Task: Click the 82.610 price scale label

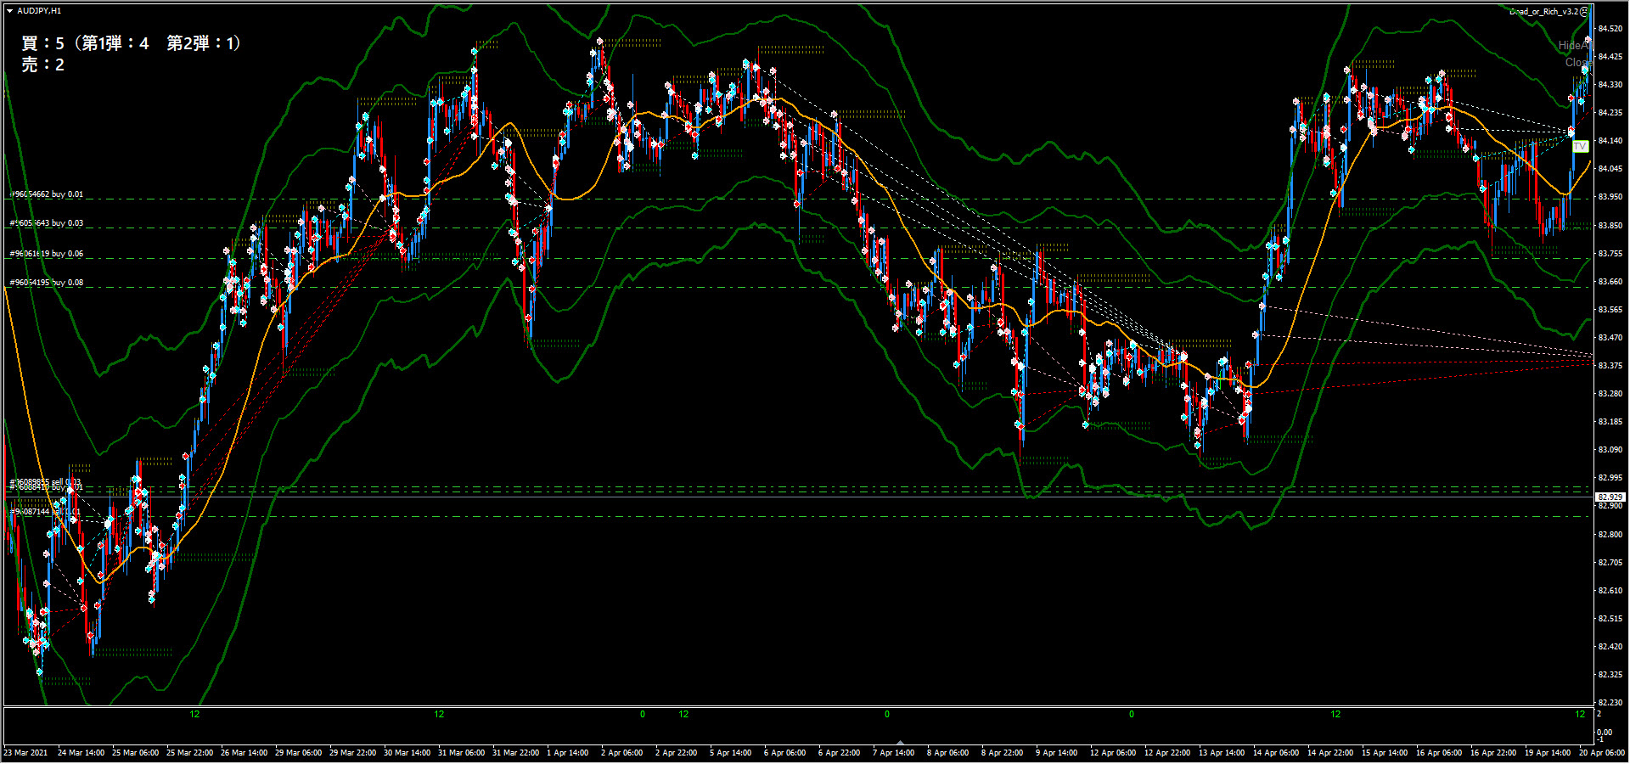Action: [x=1610, y=591]
